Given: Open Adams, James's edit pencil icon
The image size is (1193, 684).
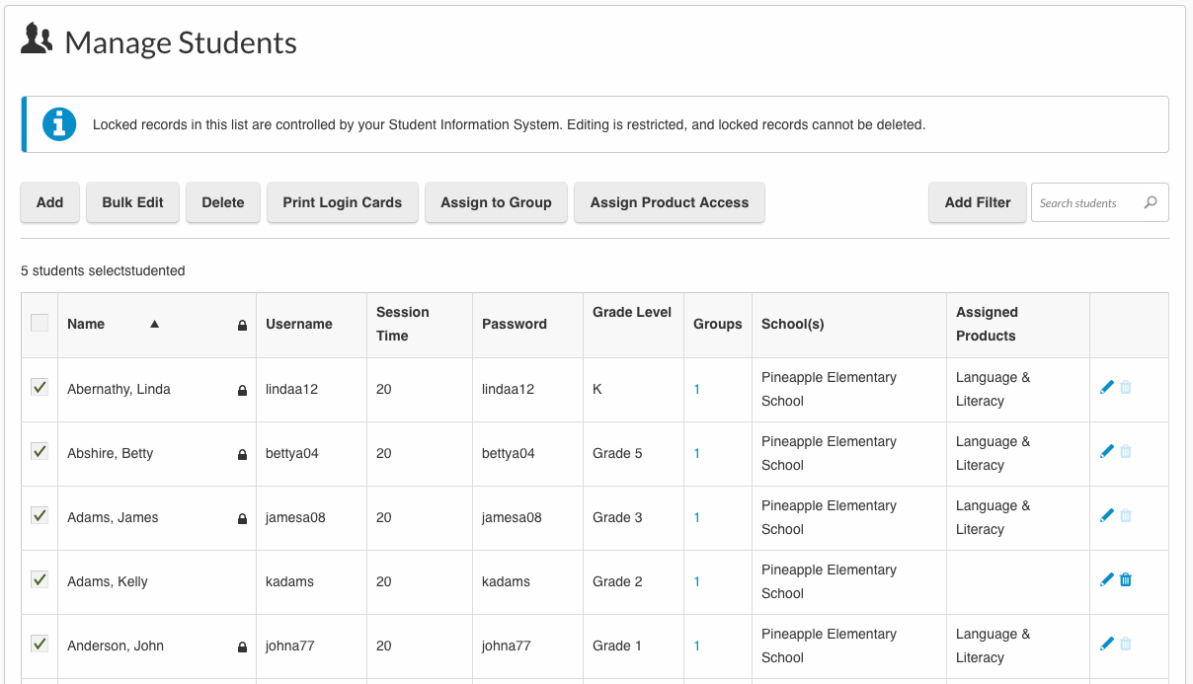Looking at the screenshot, I should pyautogui.click(x=1106, y=514).
